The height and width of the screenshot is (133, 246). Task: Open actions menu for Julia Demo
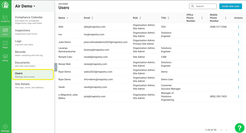click(x=238, y=42)
